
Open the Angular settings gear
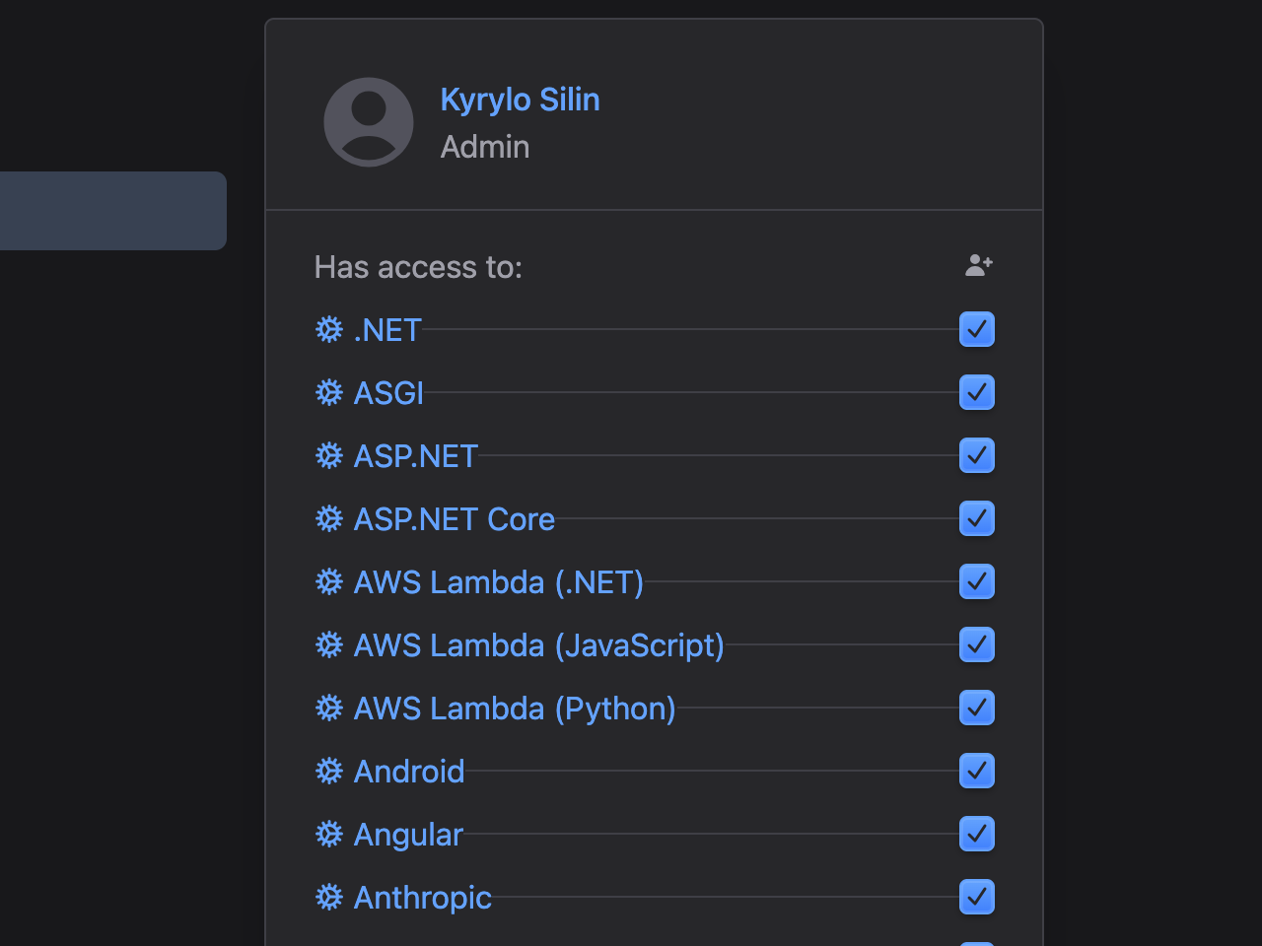click(x=328, y=834)
